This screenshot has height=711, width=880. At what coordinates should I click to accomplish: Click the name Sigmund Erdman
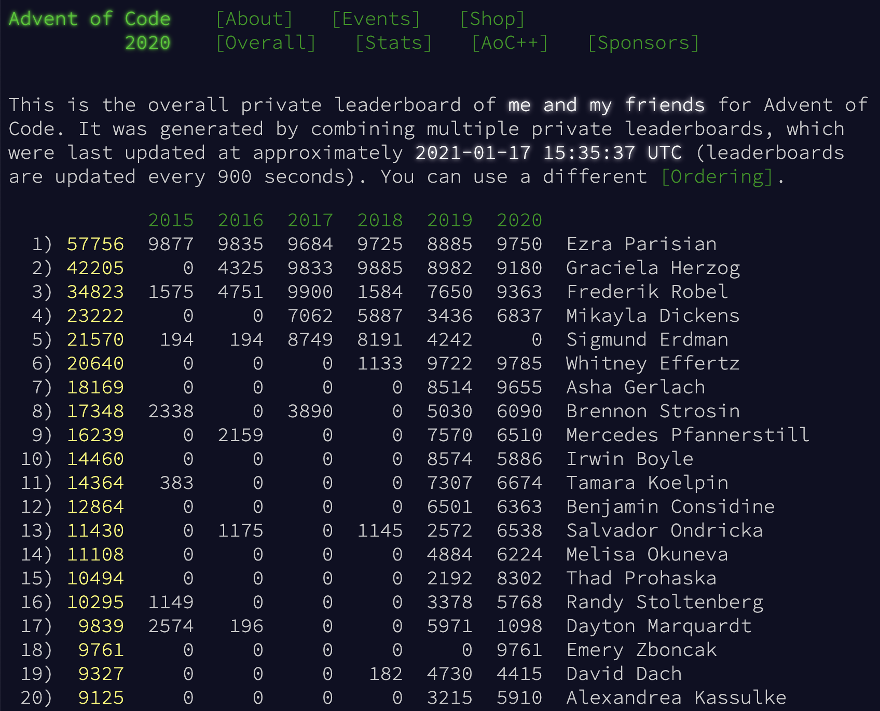coord(648,340)
